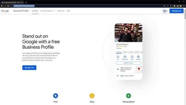Open the FAQs nav item
The width and height of the screenshot is (186, 105).
pos(68,11)
